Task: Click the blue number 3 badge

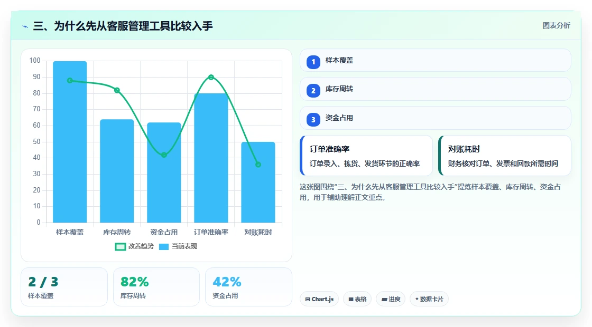Action: [x=313, y=119]
